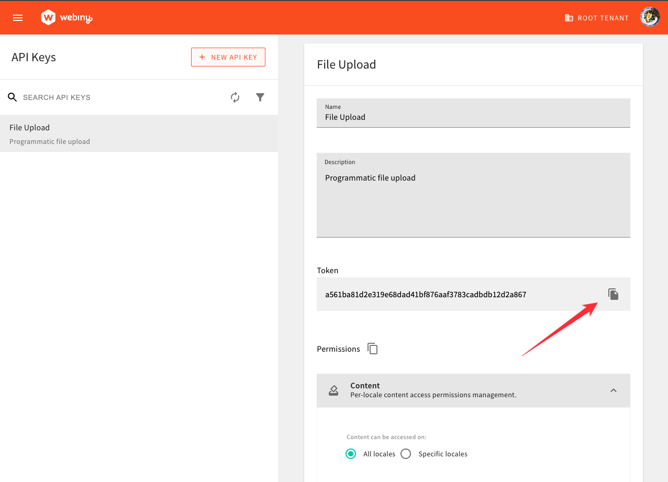Collapse the Content permissions section
Screen dimensions: 668x482
pos(614,390)
